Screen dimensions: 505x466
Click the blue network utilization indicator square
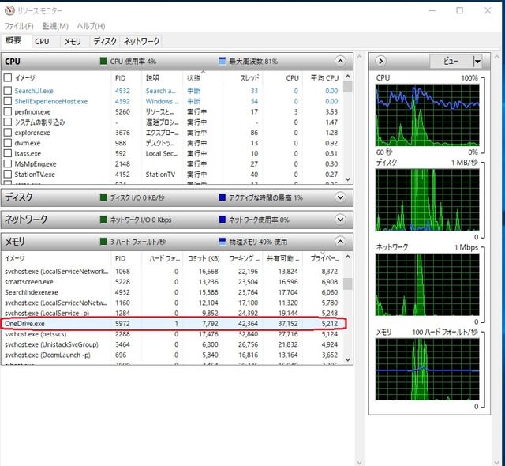tap(222, 220)
